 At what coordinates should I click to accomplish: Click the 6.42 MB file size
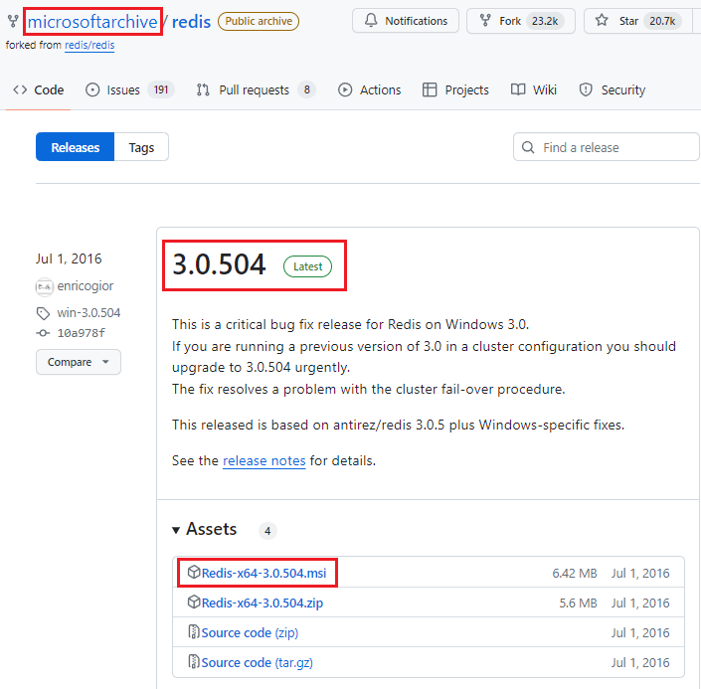(575, 574)
